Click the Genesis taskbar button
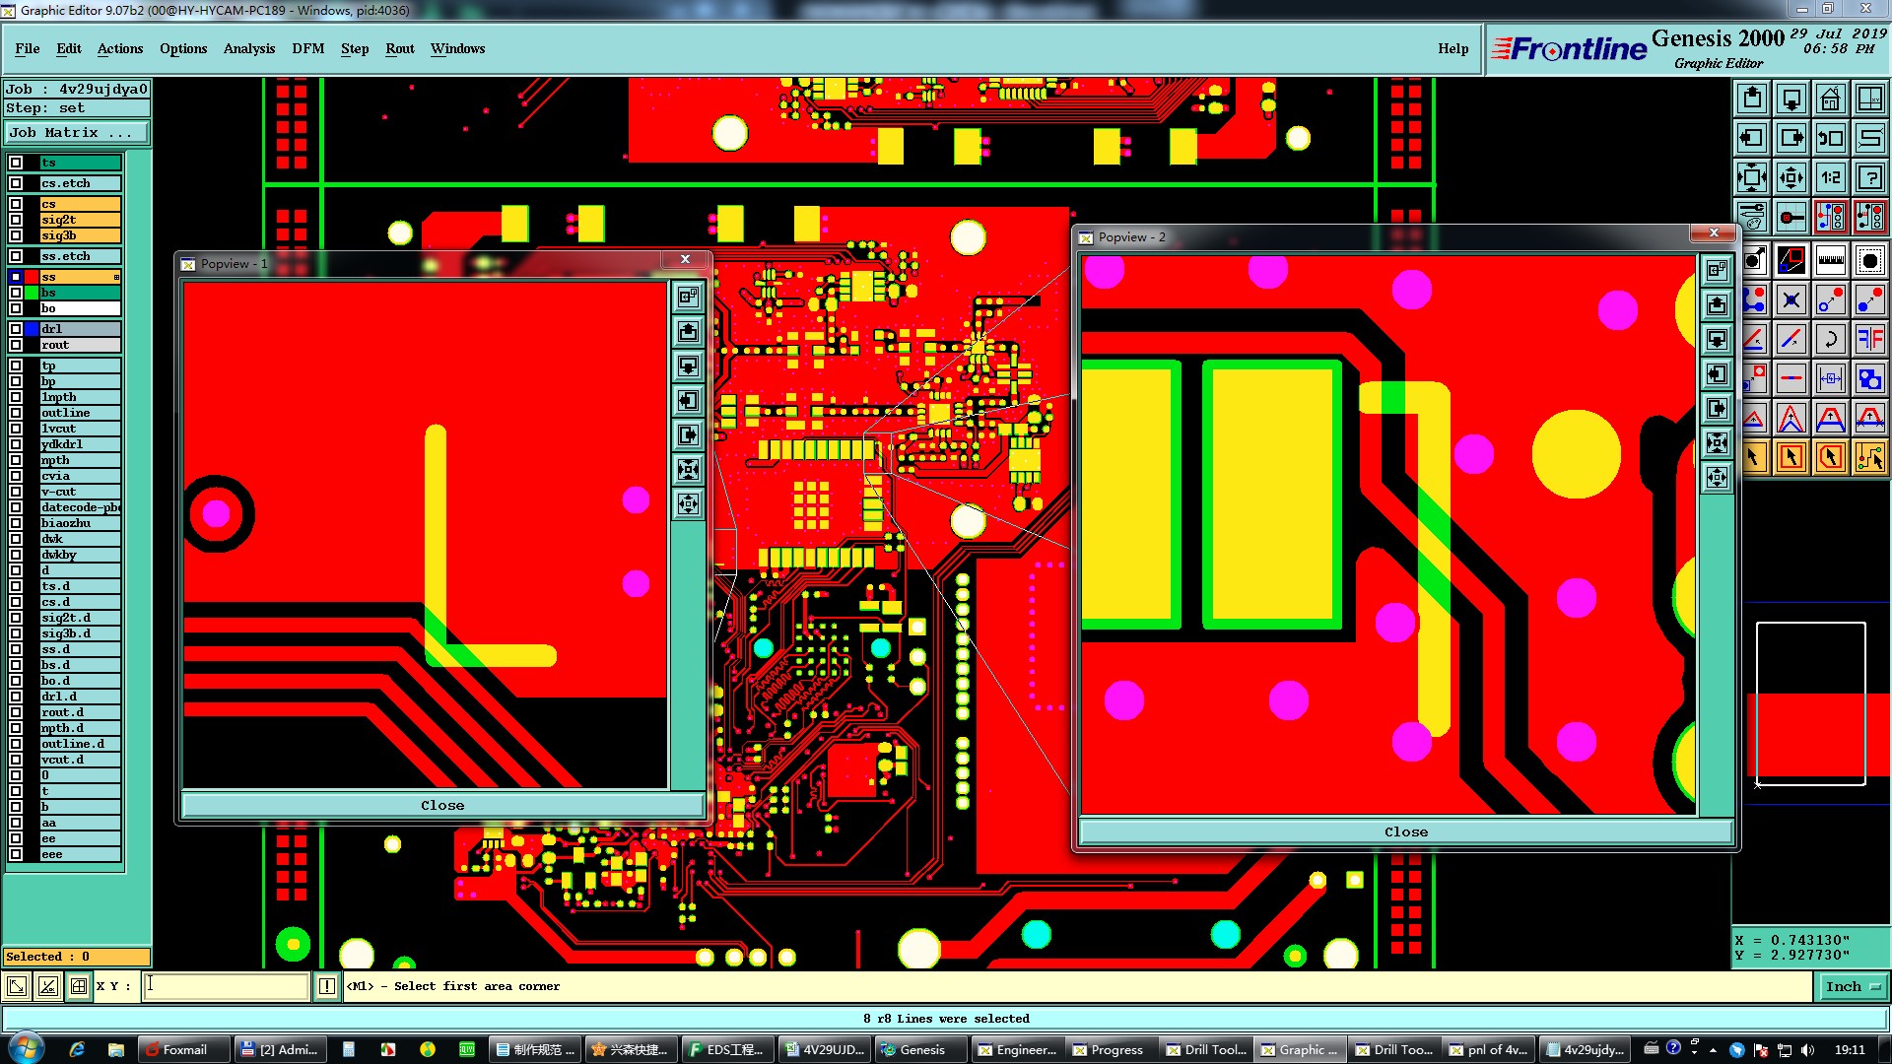 (920, 1050)
